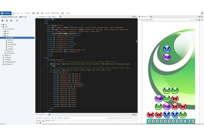The image size is (204, 136).
Task: Expand the components folder
Action: (x=3, y=29)
